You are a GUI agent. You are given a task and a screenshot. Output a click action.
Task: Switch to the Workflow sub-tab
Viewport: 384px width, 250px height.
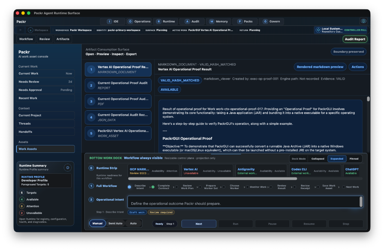pyautogui.click(x=26, y=39)
